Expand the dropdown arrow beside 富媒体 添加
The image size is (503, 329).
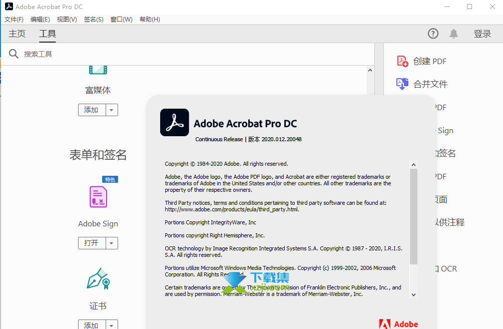(112, 110)
